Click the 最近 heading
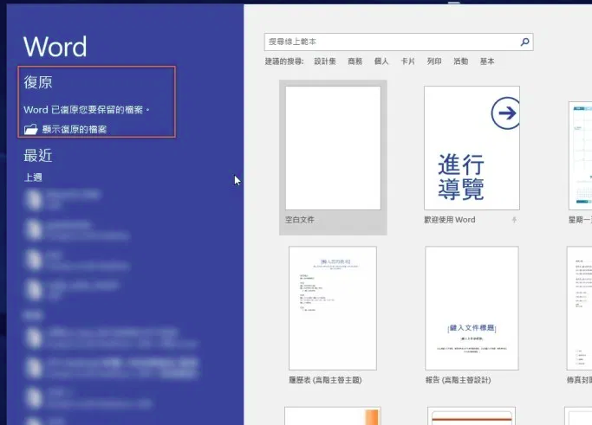The height and width of the screenshot is (425, 592). coord(38,155)
